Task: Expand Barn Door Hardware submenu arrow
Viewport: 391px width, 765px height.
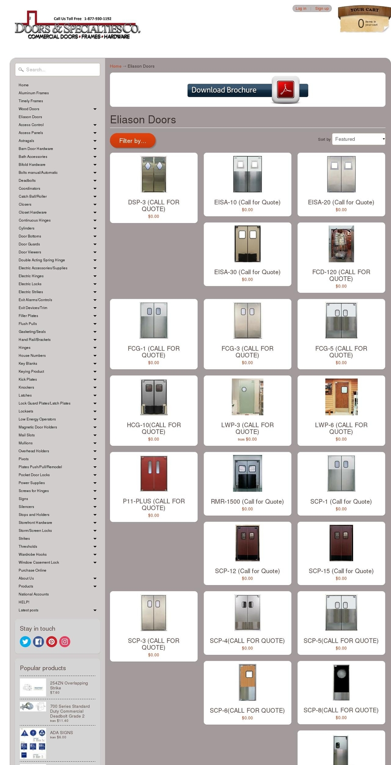Action: (x=95, y=149)
